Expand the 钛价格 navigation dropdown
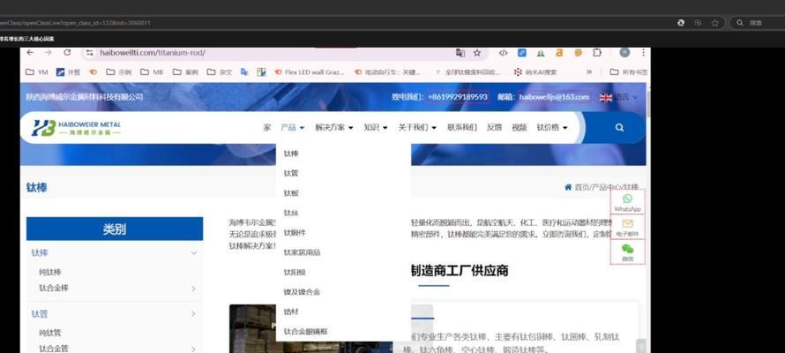 coord(552,128)
